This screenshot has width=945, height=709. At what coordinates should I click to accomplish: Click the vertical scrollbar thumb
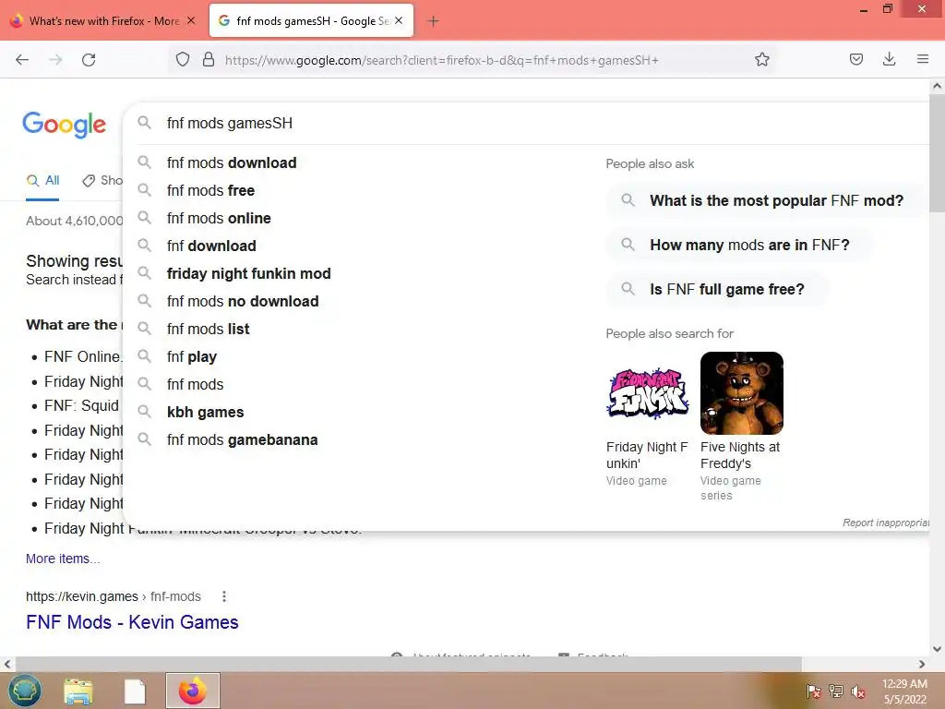pyautogui.click(x=937, y=154)
